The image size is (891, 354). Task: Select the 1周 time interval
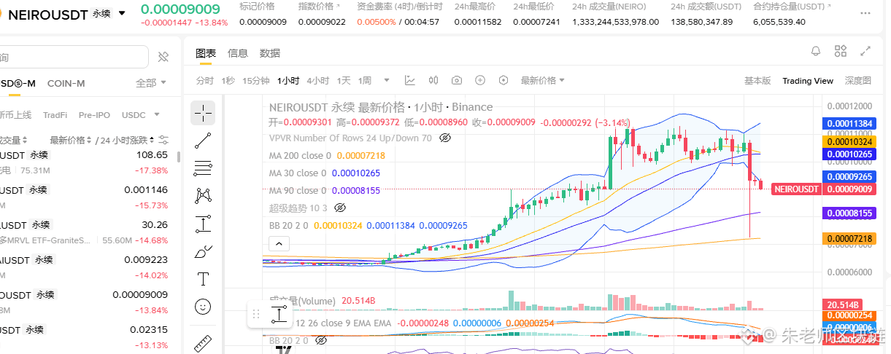click(x=365, y=80)
